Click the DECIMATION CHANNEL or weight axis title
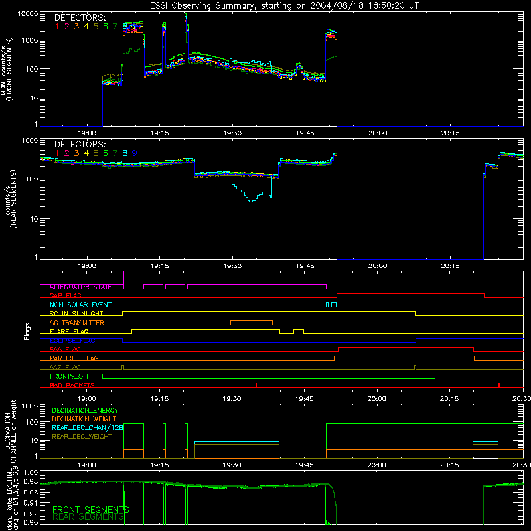This screenshot has width=531, height=531. pos(9,431)
